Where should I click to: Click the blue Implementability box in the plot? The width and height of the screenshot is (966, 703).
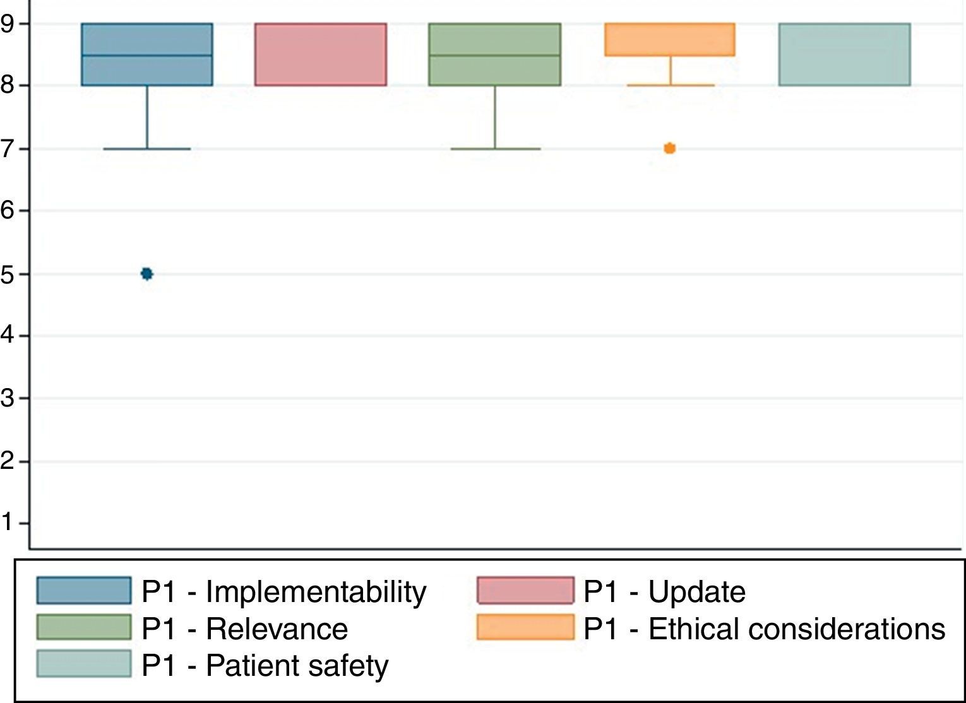[x=147, y=54]
